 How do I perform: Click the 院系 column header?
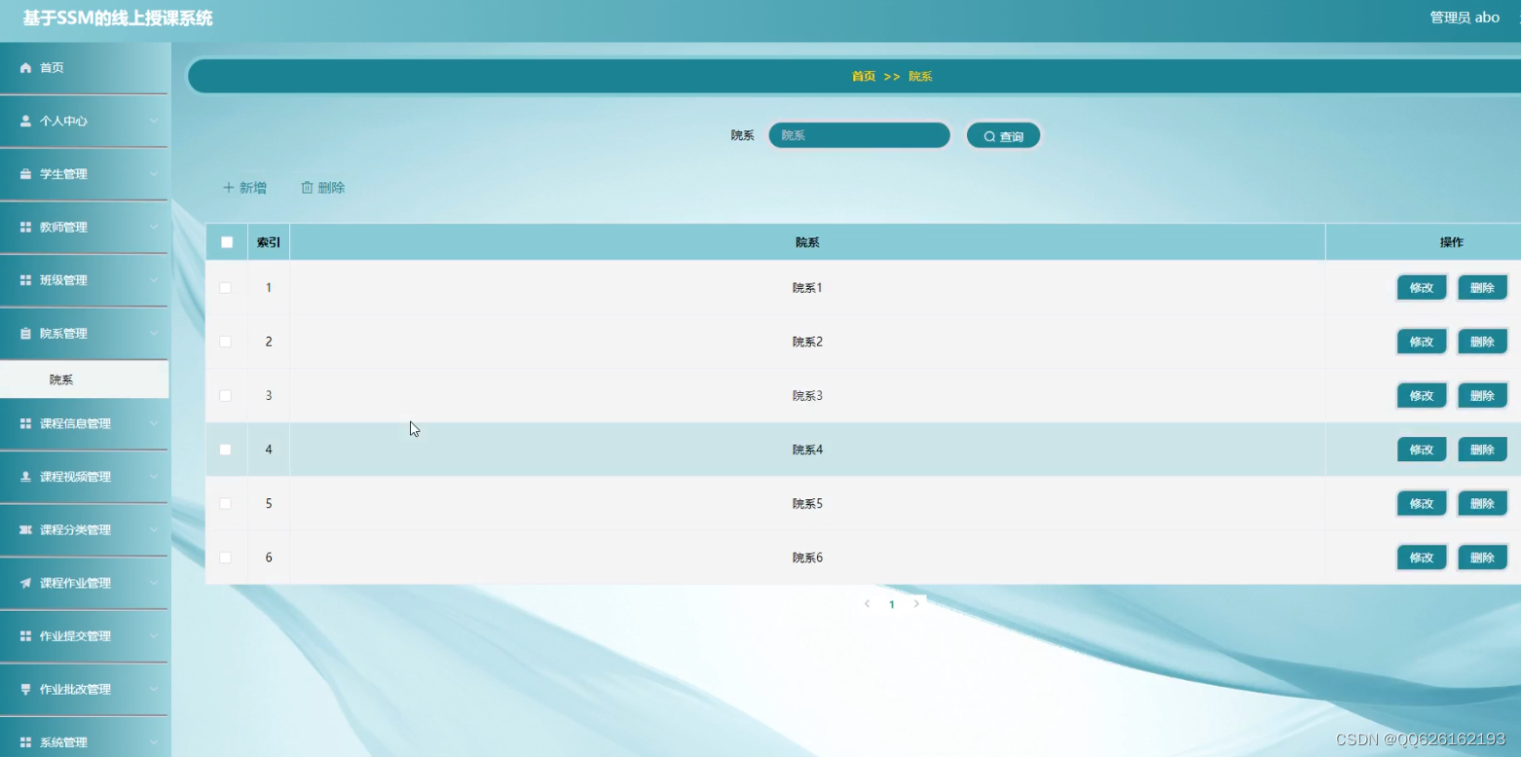[807, 242]
